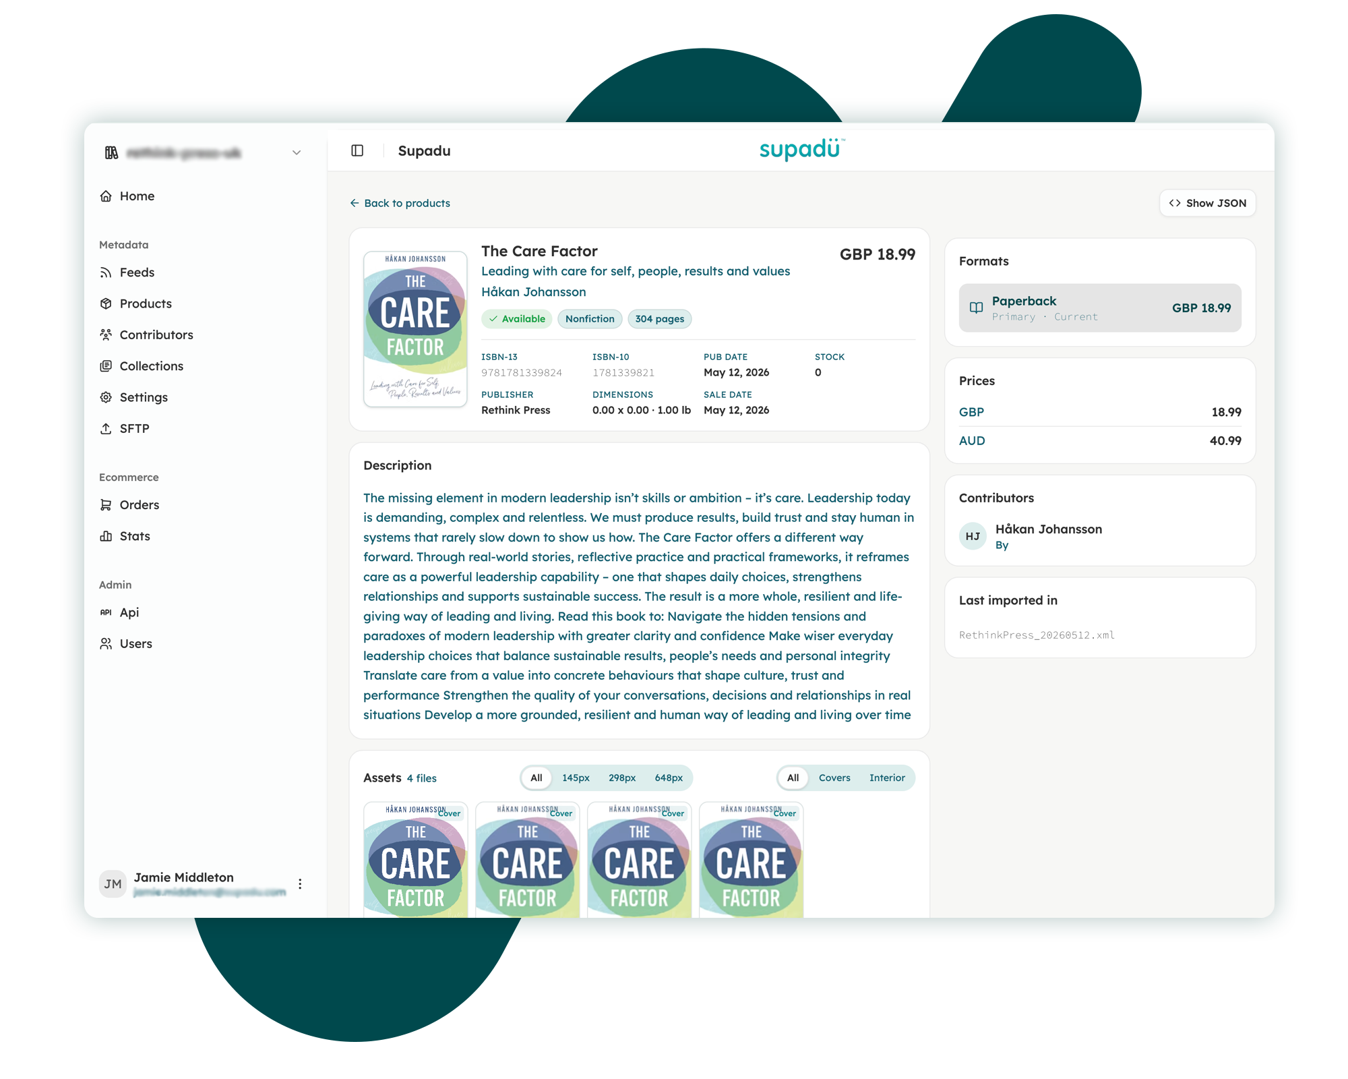This screenshot has width=1348, height=1079.
Task: Click the Show JSON button
Action: point(1207,203)
